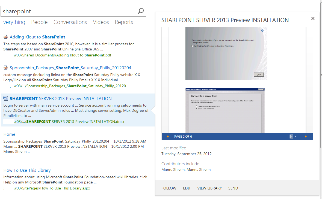Open the Adding Klout to SharePoint result

tap(38, 37)
